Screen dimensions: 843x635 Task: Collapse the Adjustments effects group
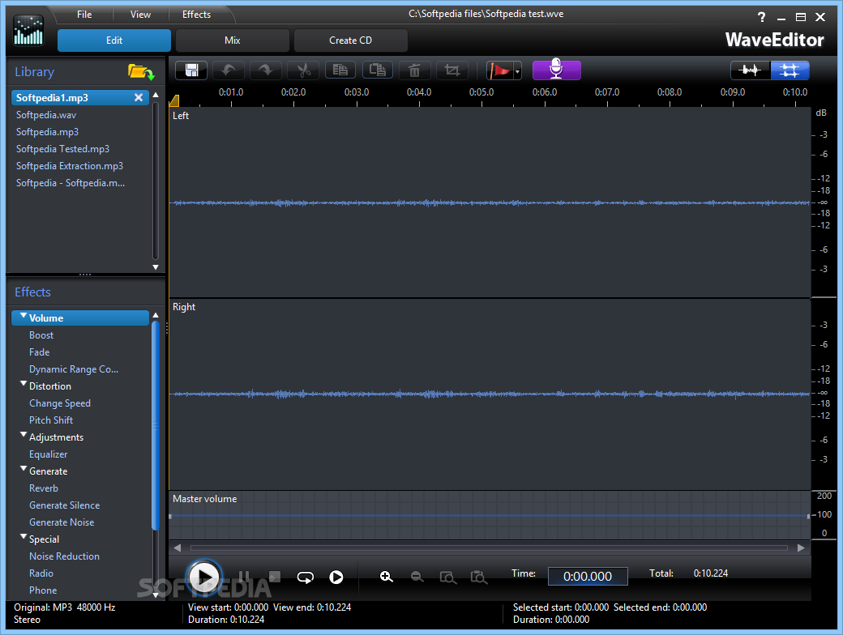click(x=24, y=436)
